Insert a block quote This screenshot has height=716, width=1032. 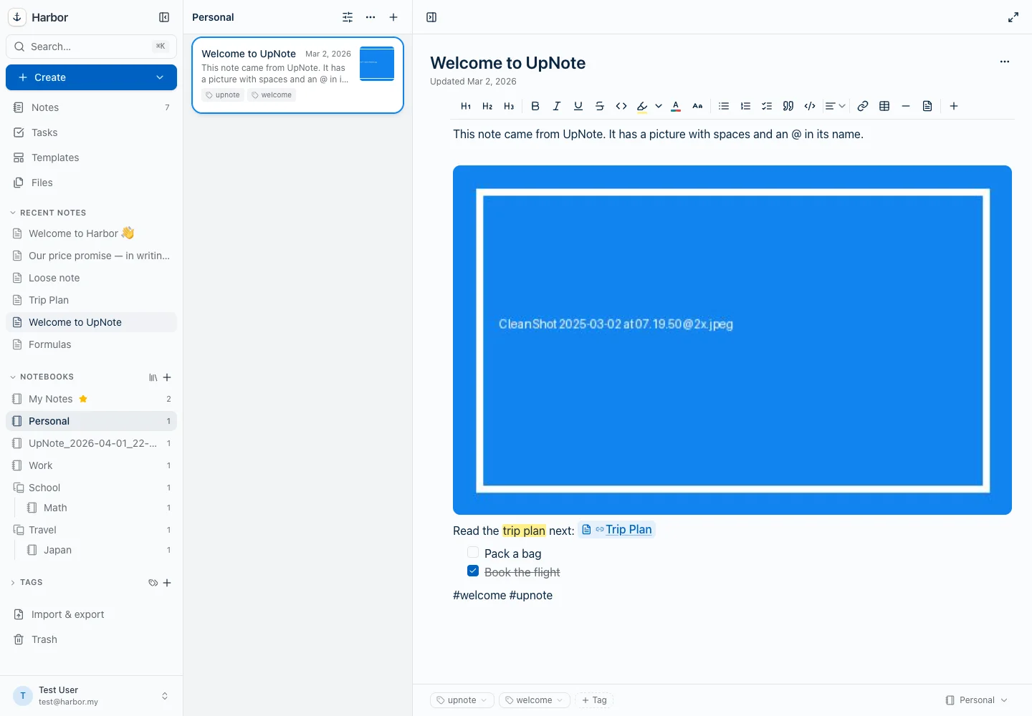click(x=788, y=106)
